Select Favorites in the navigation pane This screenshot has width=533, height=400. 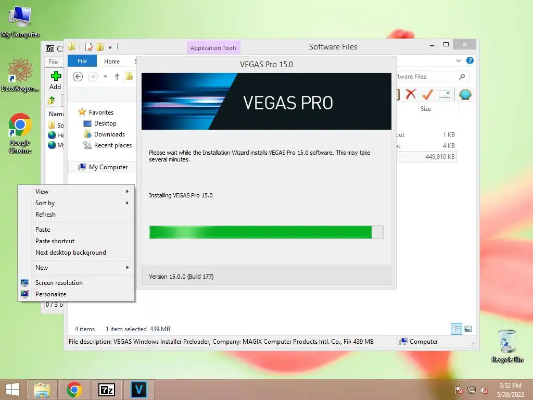pyautogui.click(x=101, y=113)
